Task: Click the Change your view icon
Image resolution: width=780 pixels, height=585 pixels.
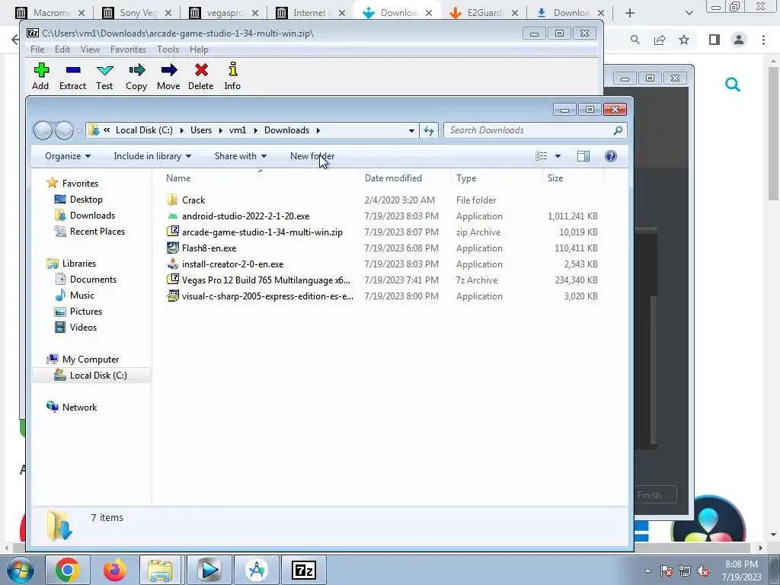Action: tap(542, 156)
